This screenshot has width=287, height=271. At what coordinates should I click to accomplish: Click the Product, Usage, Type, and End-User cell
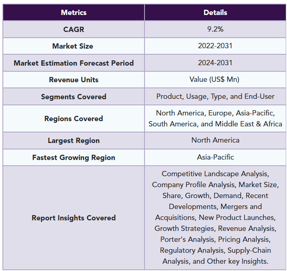coord(215,96)
